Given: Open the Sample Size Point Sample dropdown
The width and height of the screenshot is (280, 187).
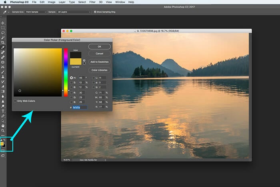Looking at the screenshot, I should [x=36, y=12].
